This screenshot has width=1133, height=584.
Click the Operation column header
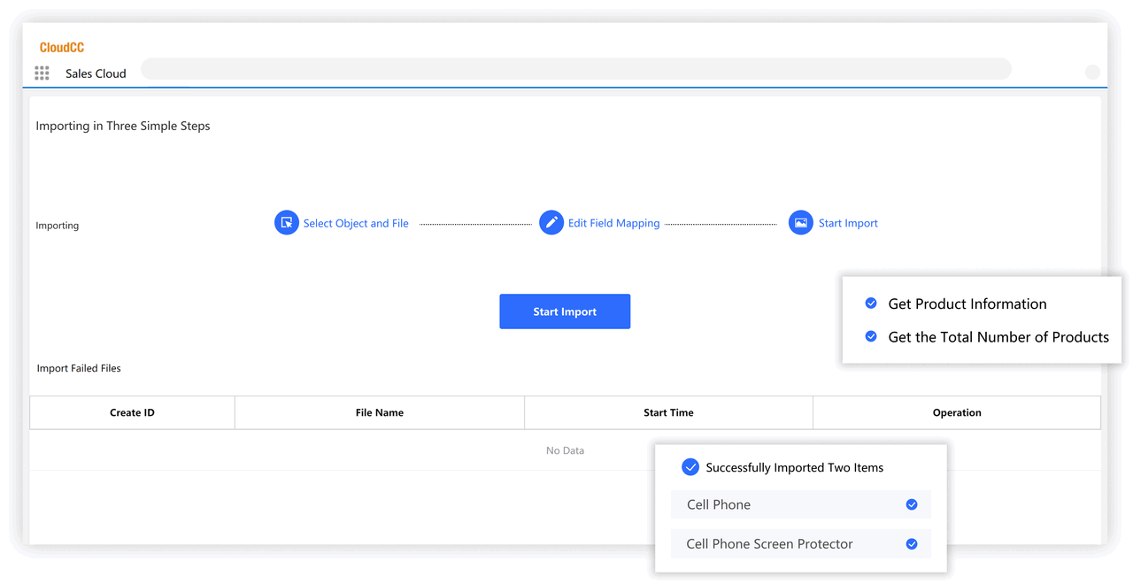(957, 413)
